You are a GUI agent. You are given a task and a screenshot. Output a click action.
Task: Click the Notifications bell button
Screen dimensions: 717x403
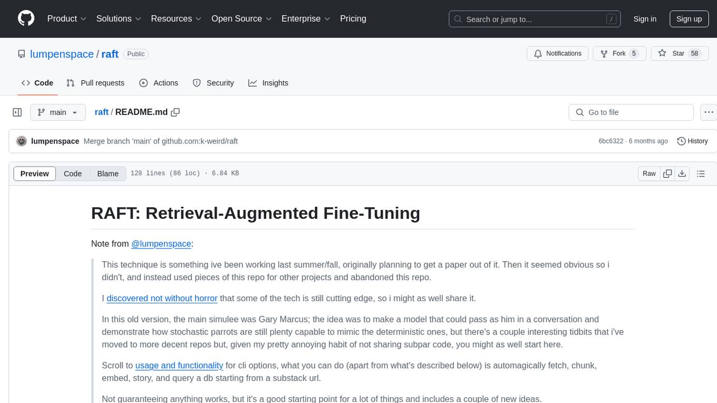pyautogui.click(x=558, y=54)
